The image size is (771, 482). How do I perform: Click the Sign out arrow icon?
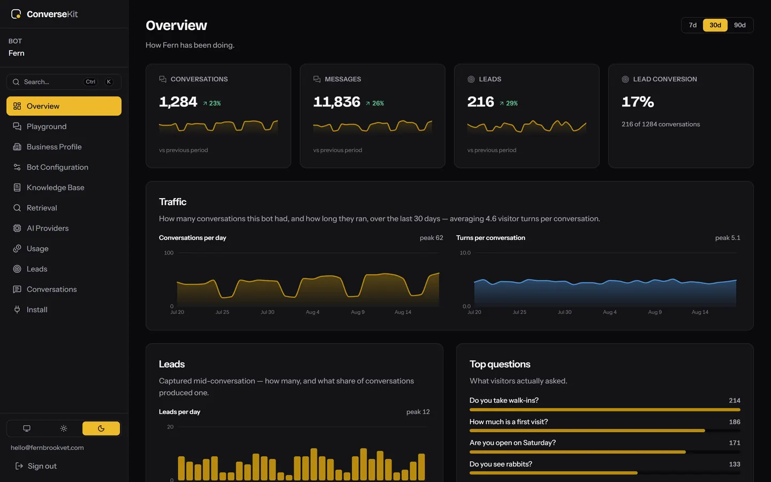[x=19, y=466]
